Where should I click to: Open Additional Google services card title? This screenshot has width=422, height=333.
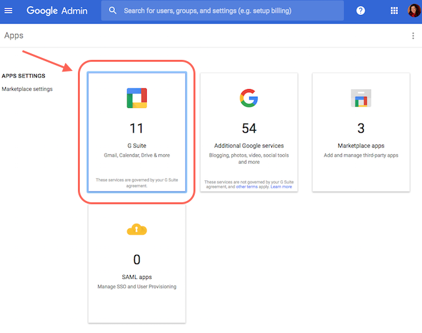[x=249, y=146]
